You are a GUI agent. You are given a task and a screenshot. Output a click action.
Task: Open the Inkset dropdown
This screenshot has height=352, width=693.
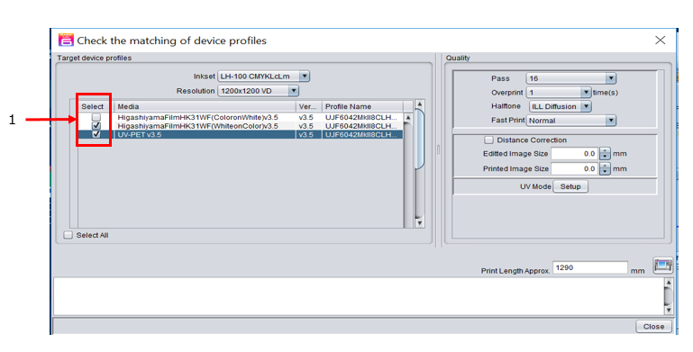click(263, 76)
